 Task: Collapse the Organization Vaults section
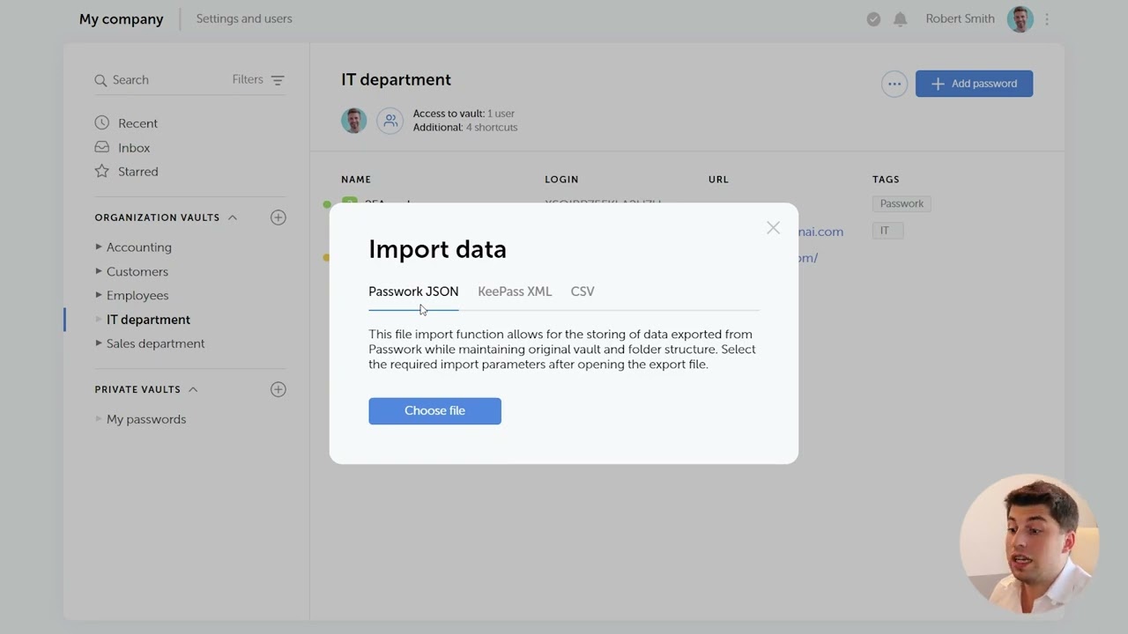click(x=233, y=217)
